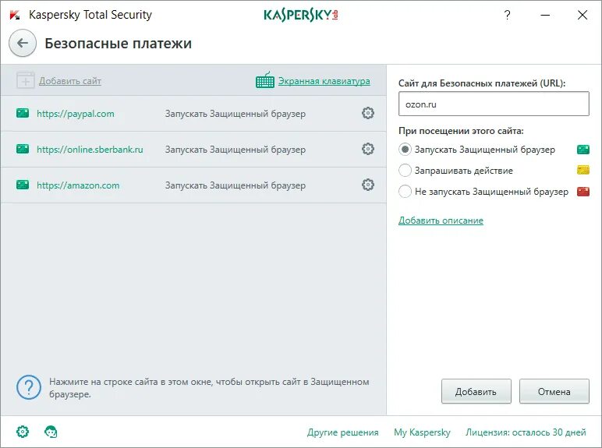Select 'Не запускать Защищенный браузер' radio option
The width and height of the screenshot is (602, 448).
[x=405, y=191]
